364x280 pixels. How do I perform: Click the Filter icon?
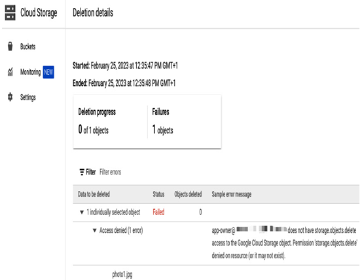82,172
